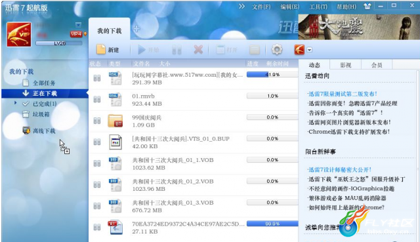Screen dimensions: 420x242
Task: Toggle pause for 99国庆阅兵 task
Action: (97, 121)
